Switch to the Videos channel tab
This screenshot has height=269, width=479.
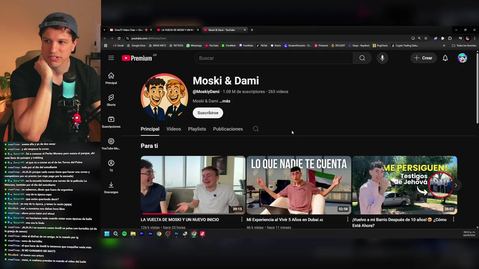[174, 129]
